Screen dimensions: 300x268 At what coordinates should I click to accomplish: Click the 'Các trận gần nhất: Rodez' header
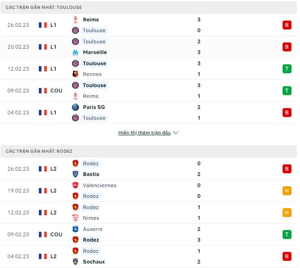tap(39, 151)
